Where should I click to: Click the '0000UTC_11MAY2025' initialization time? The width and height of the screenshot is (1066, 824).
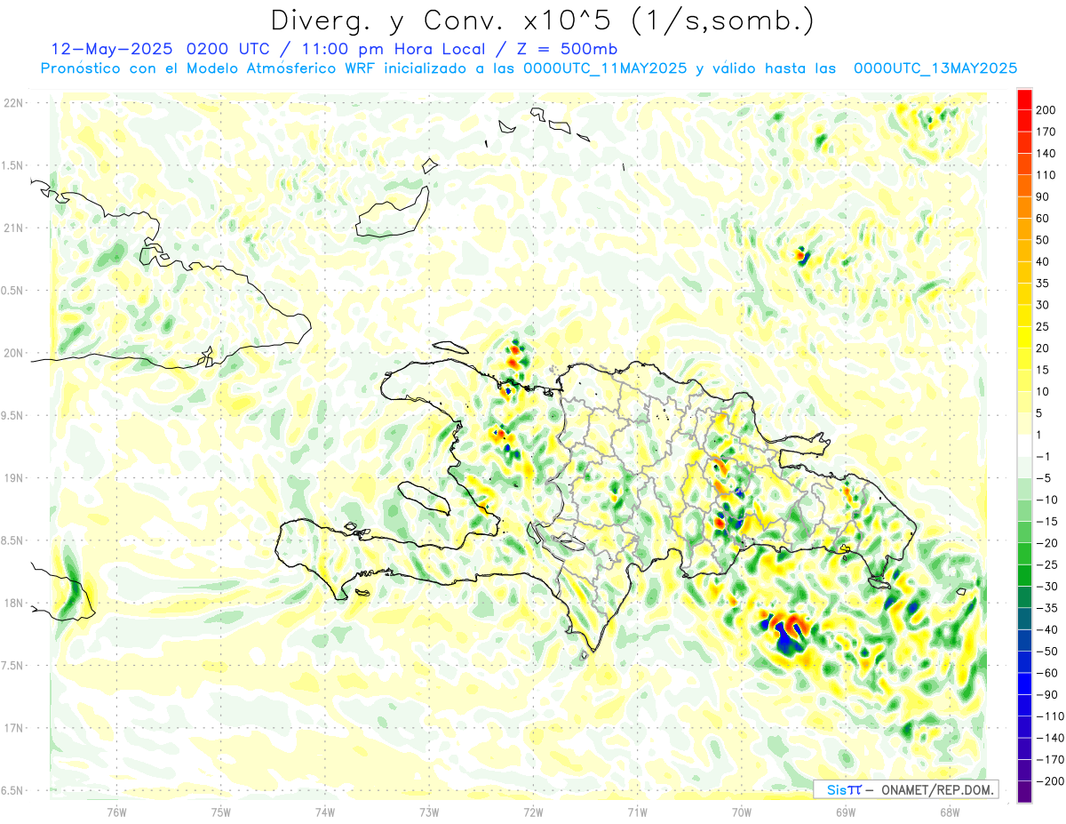point(604,68)
